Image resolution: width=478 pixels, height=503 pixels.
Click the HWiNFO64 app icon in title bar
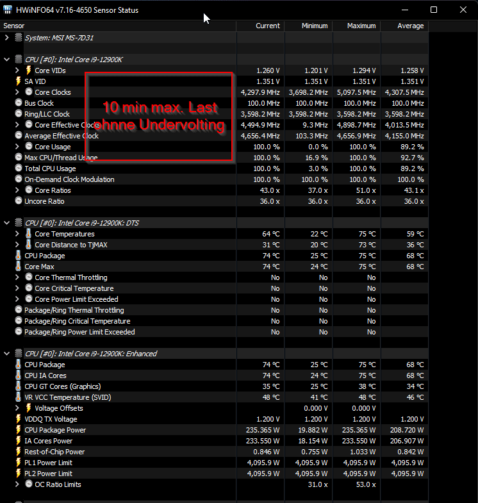(x=8, y=10)
